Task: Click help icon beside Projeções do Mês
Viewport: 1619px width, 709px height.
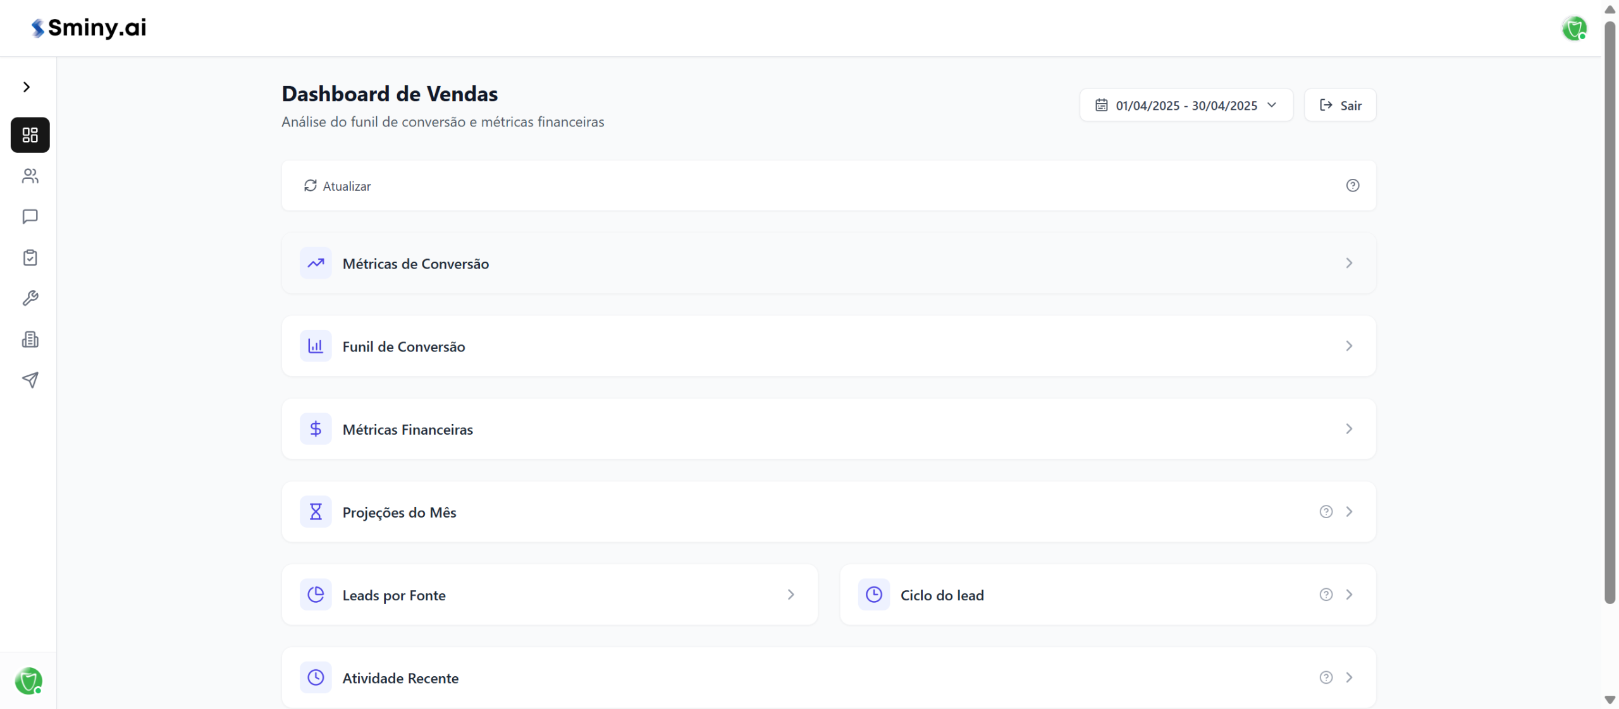Action: (x=1326, y=512)
